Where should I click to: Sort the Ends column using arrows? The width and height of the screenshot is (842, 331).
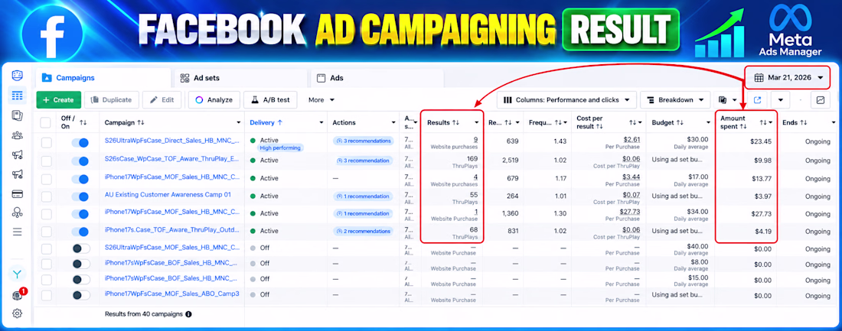pos(803,122)
